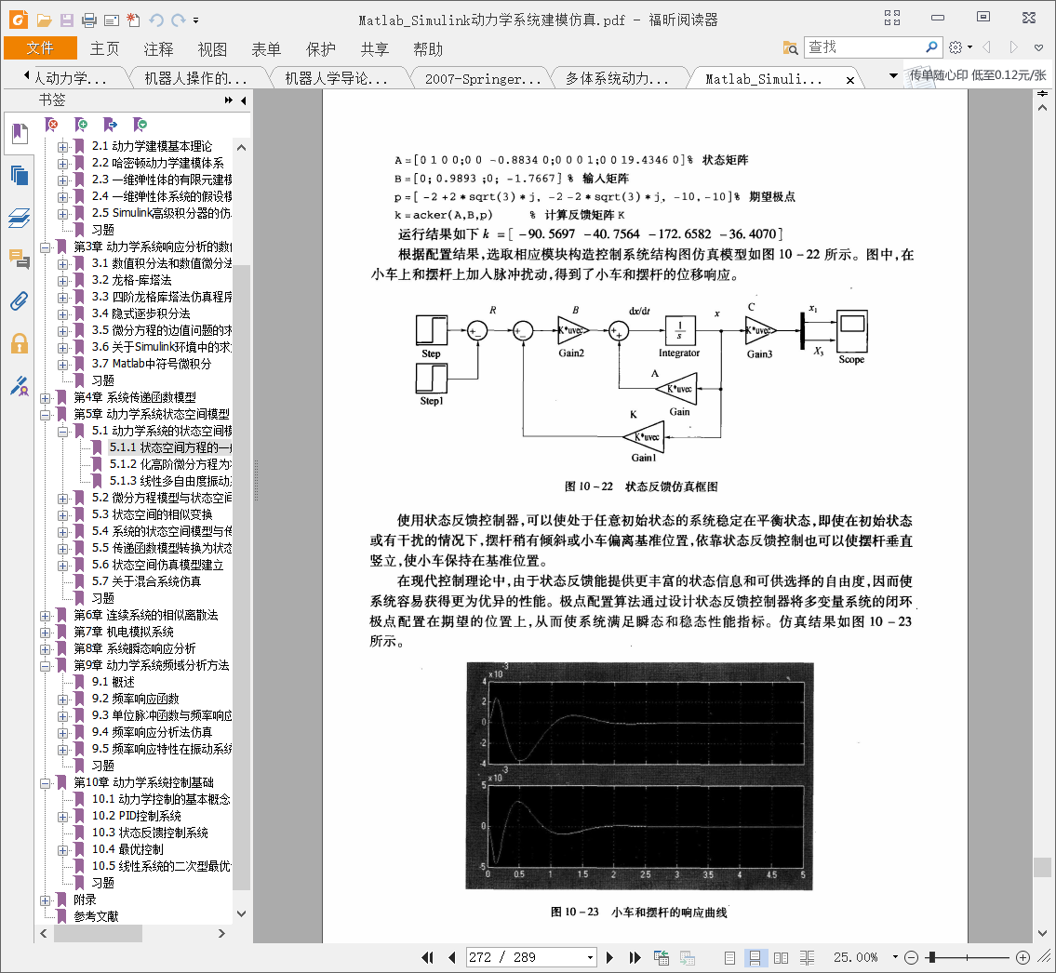Expand the 10.2 PID控制系统 node
1056x973 pixels.
coord(62,816)
